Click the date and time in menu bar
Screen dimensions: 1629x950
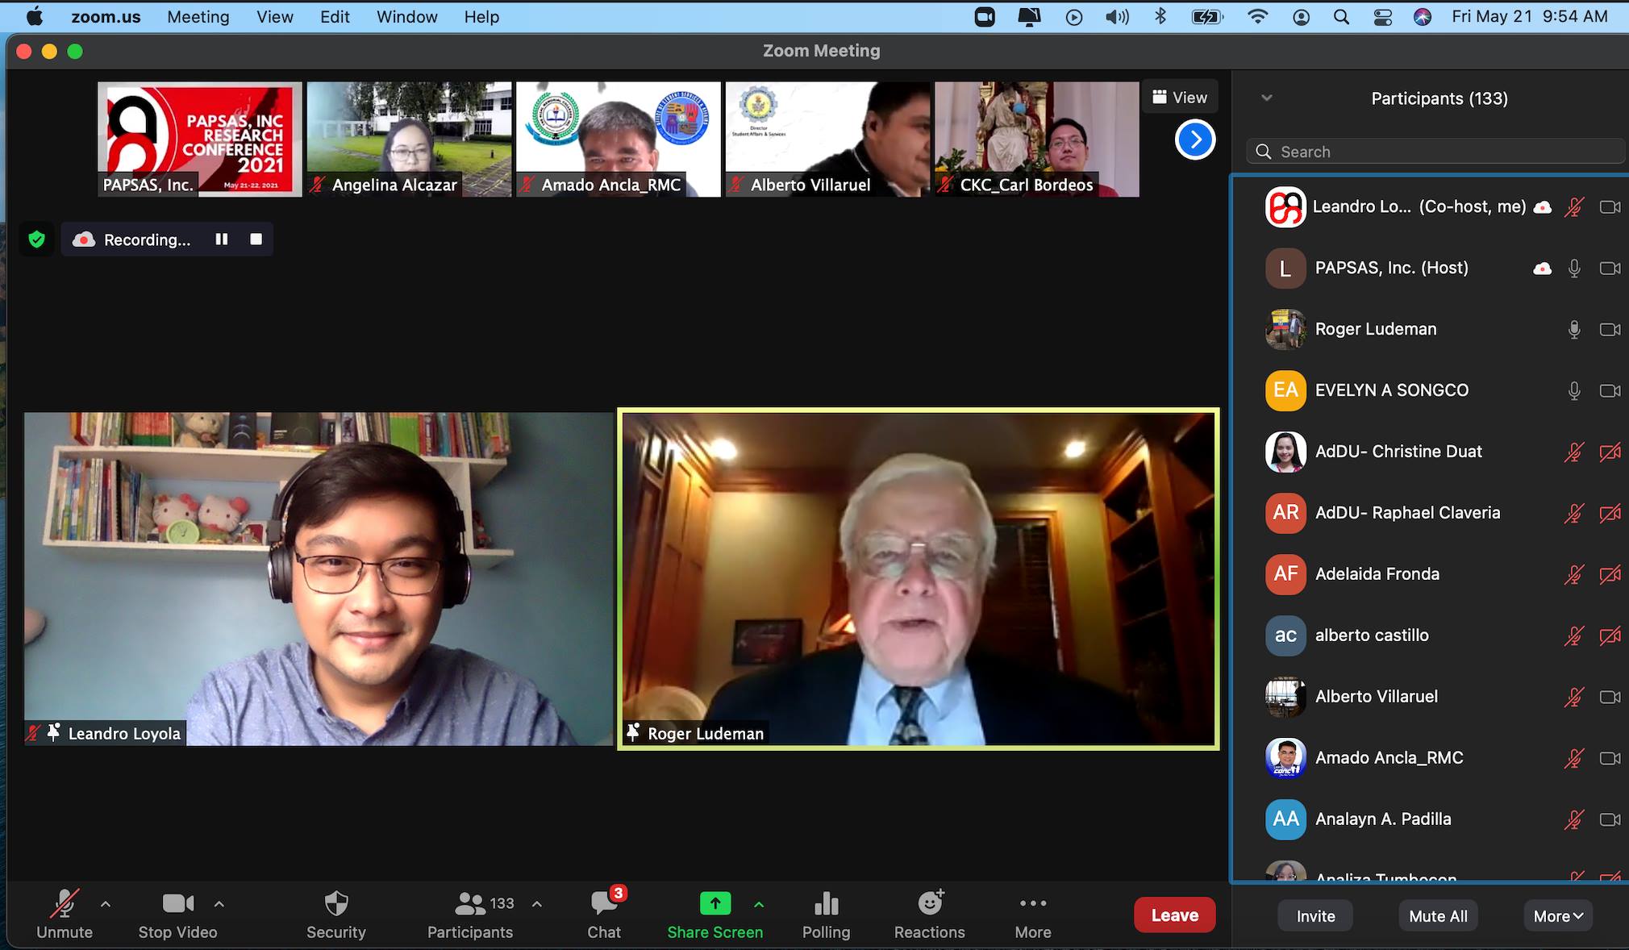1530,17
